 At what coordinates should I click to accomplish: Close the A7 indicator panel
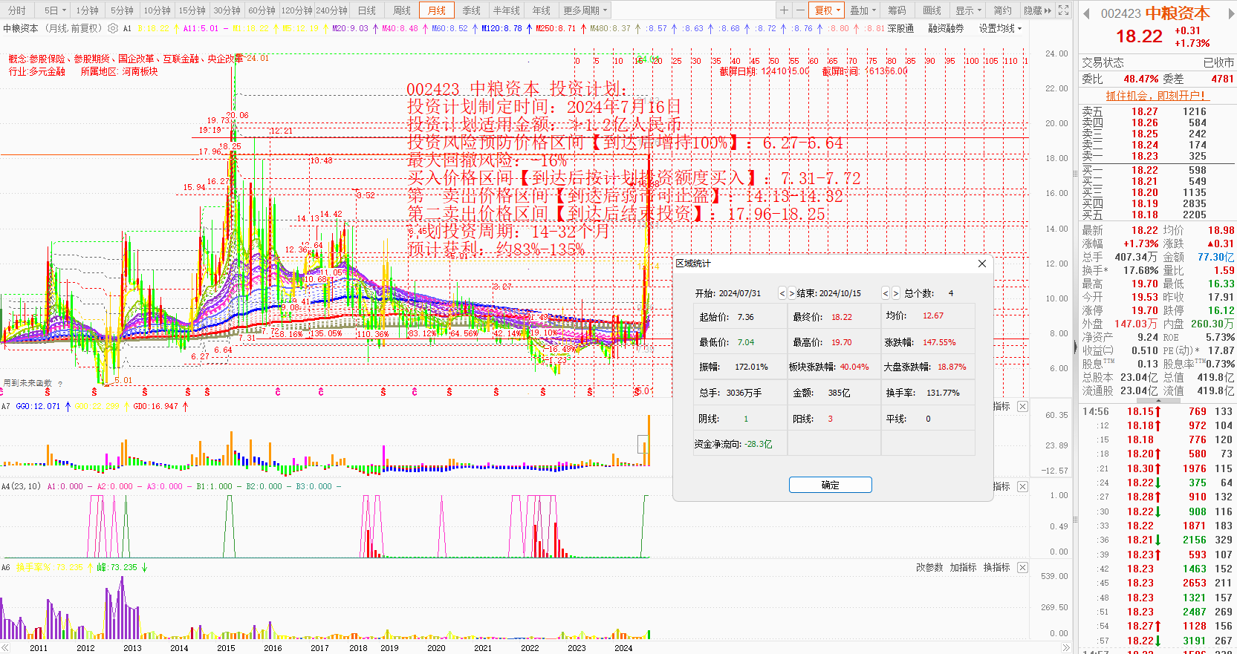pos(1022,406)
